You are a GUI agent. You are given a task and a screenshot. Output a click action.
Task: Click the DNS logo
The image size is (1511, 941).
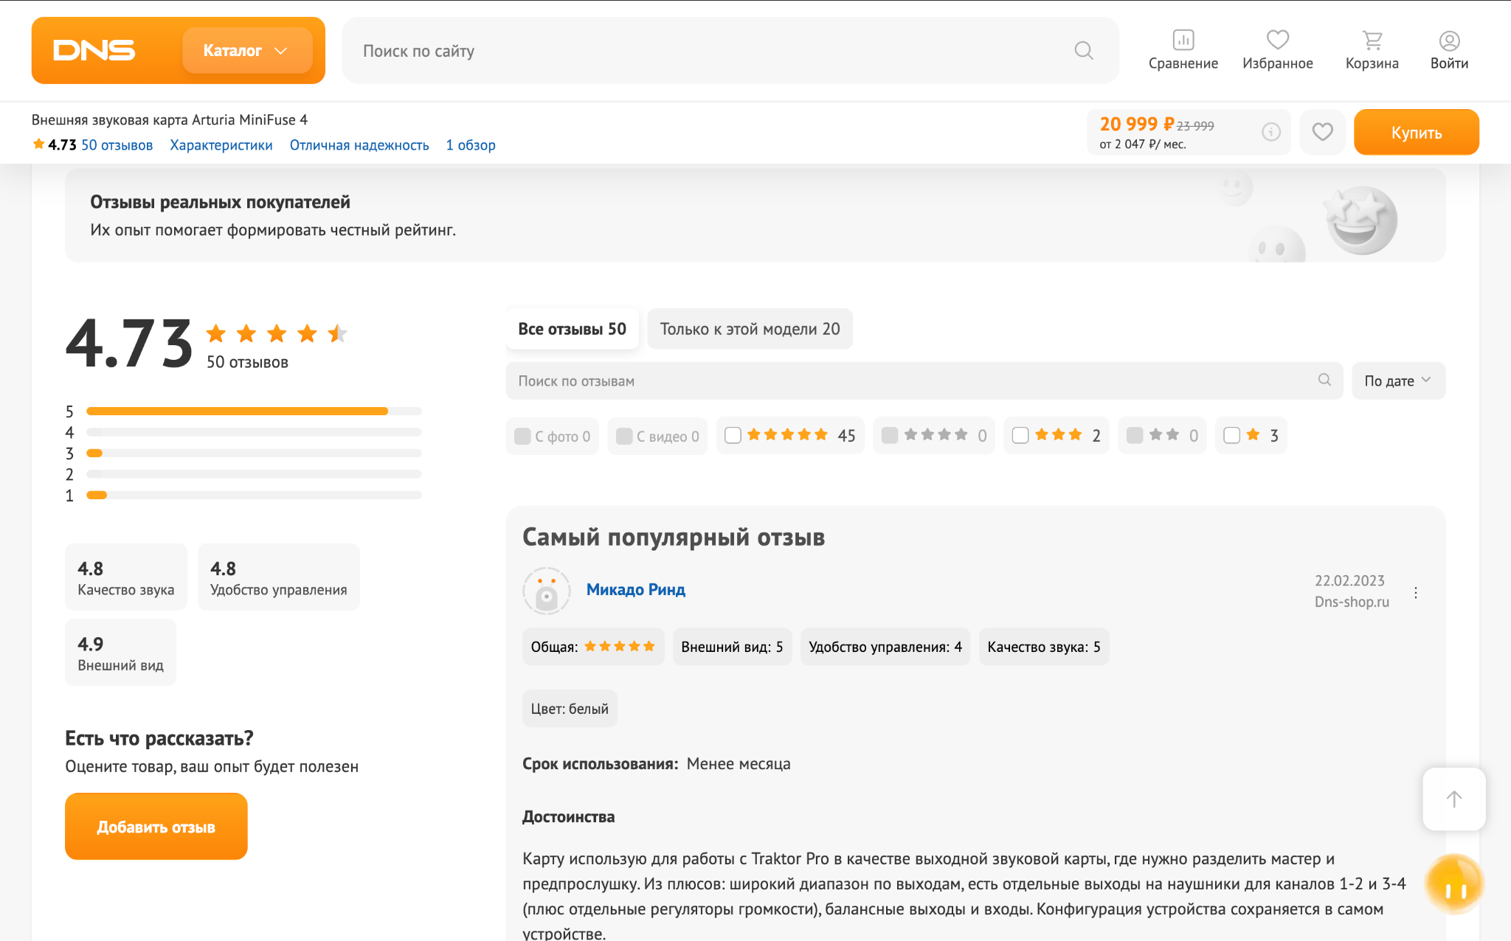[94, 50]
